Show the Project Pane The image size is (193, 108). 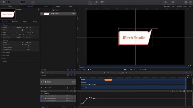coord(23,2)
